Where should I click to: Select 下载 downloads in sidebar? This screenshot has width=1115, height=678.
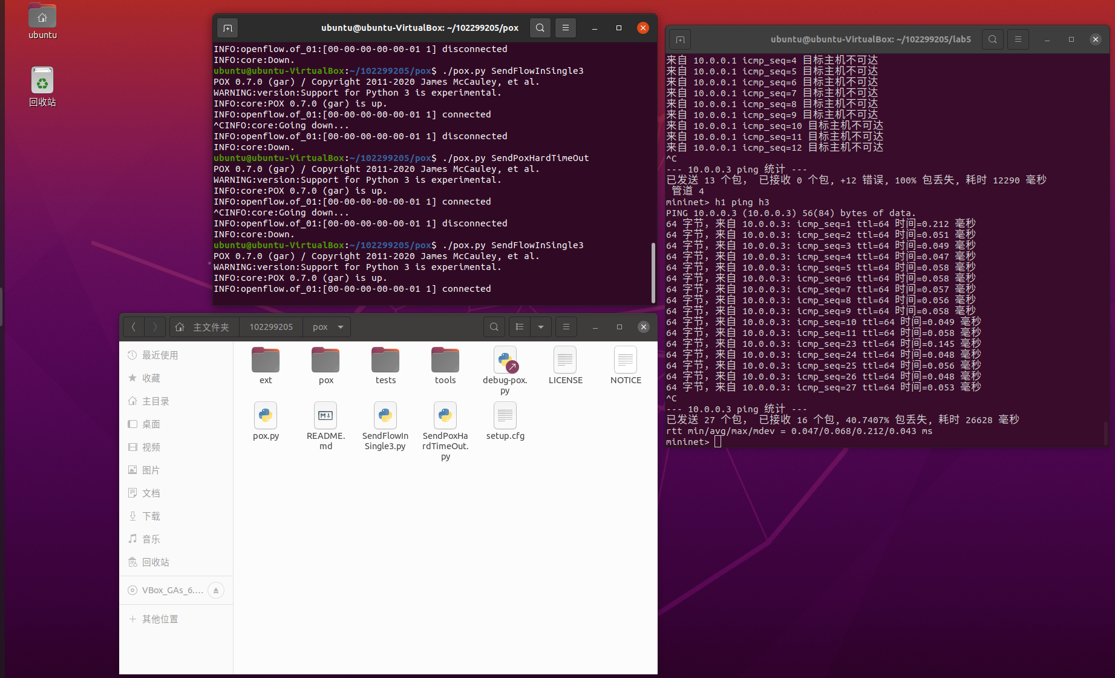(176, 516)
